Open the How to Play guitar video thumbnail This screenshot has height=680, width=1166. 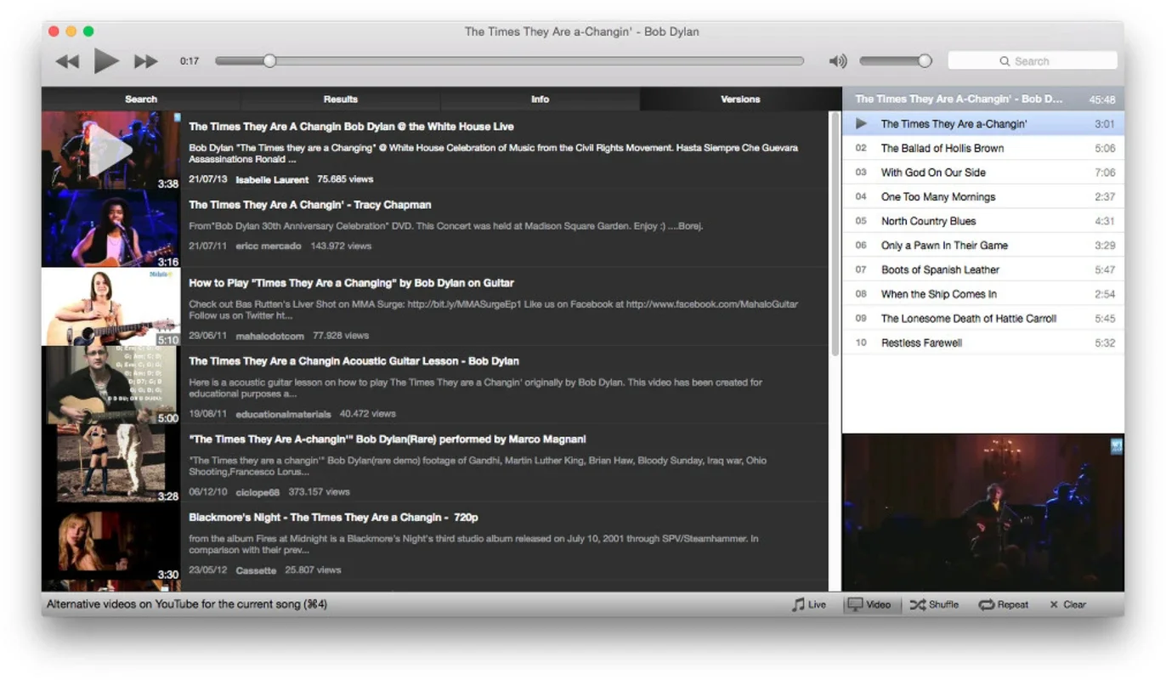(x=111, y=307)
